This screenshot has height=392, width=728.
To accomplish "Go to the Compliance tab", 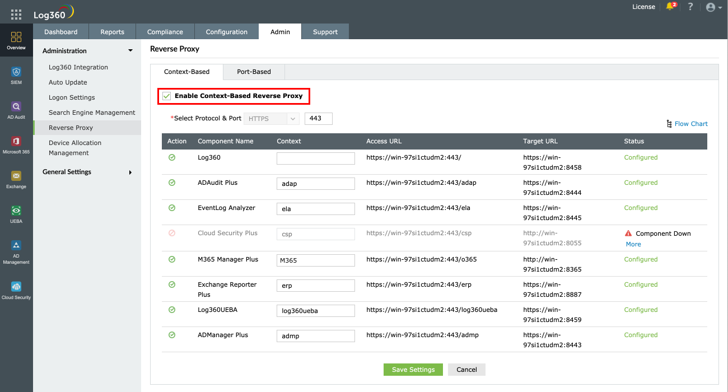I will coord(165,32).
